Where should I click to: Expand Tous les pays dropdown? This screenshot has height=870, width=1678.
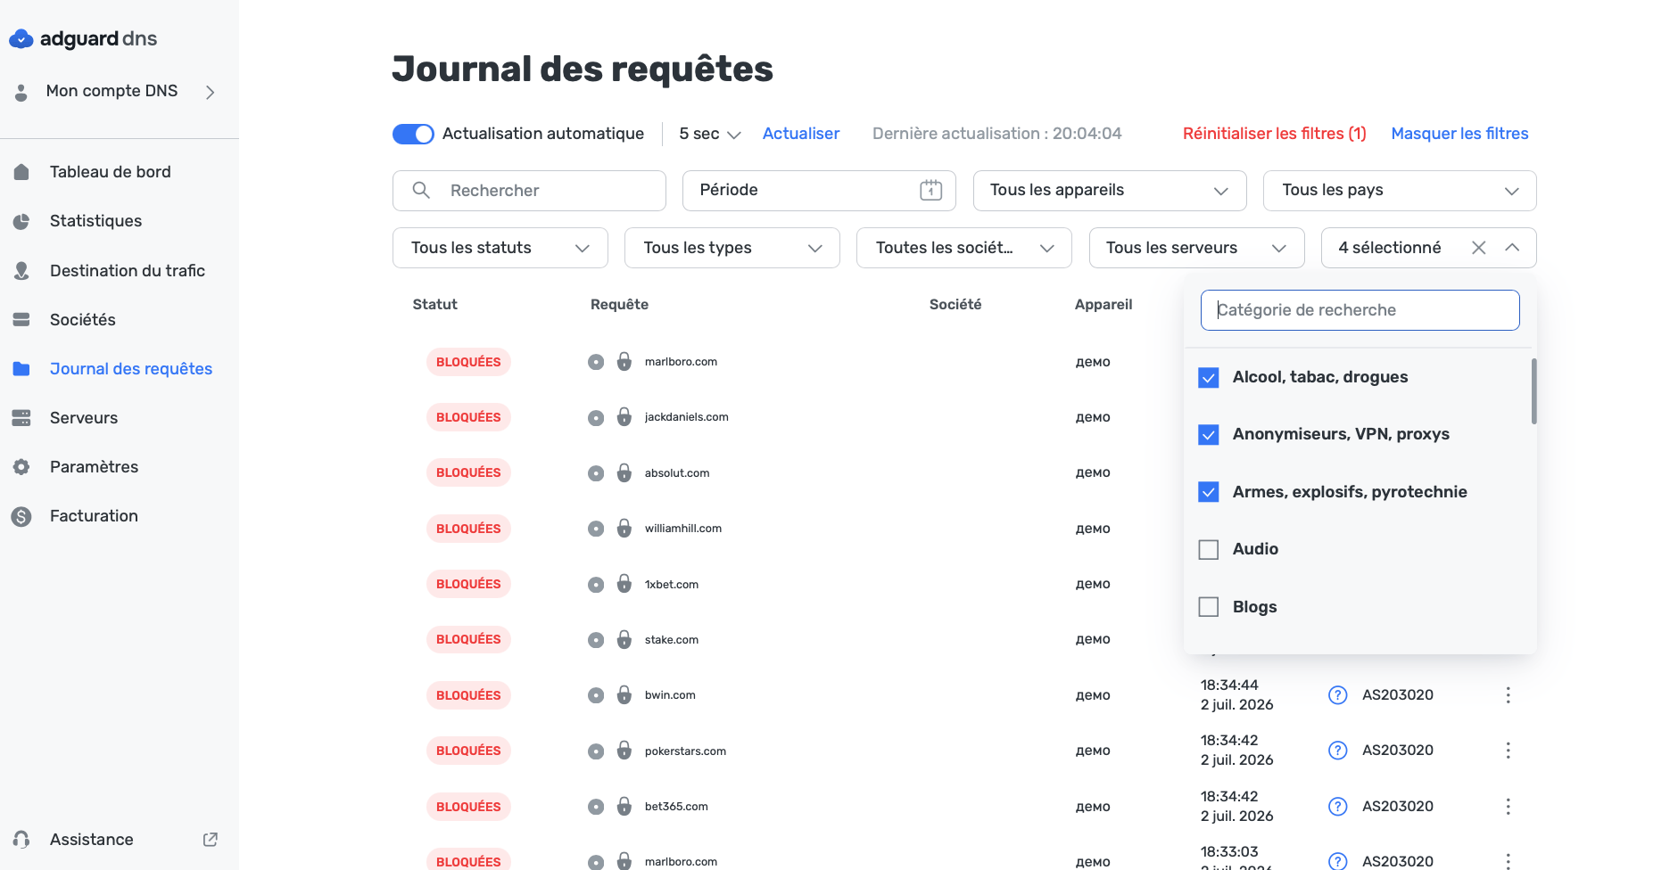[x=1400, y=191]
